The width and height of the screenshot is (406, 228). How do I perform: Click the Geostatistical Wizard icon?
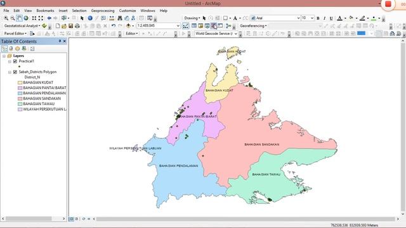point(44,26)
